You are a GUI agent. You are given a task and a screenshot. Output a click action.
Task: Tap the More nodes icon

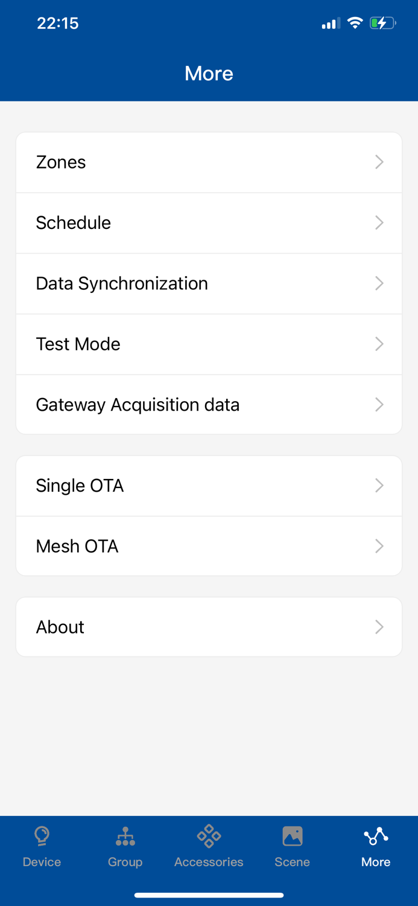[x=376, y=836]
